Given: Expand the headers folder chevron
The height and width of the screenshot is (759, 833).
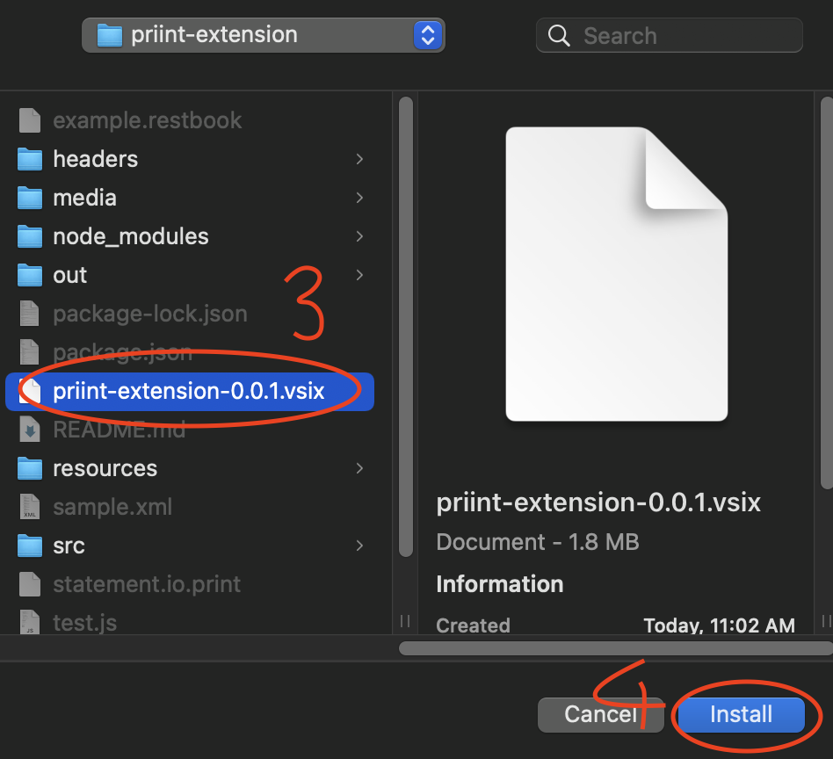Looking at the screenshot, I should 359,159.
